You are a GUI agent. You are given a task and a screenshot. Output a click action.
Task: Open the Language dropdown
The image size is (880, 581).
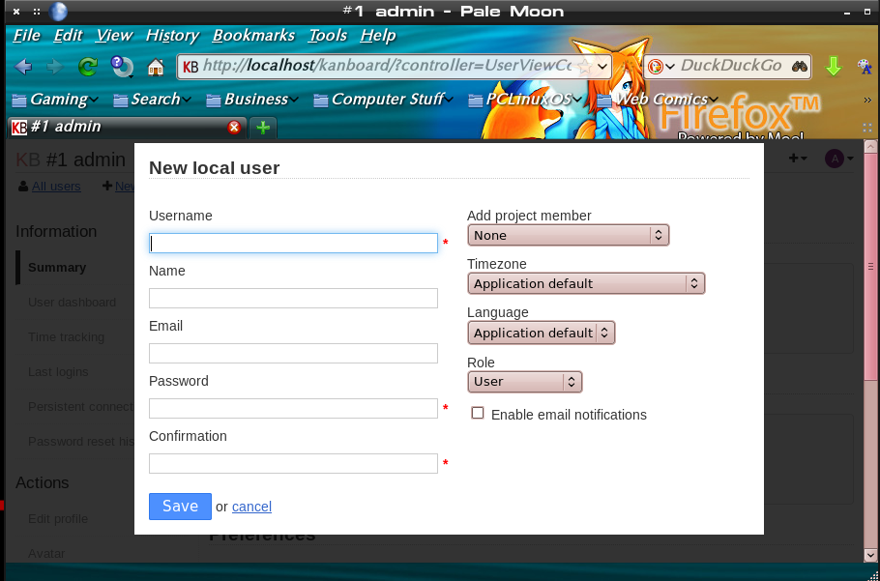tap(541, 333)
